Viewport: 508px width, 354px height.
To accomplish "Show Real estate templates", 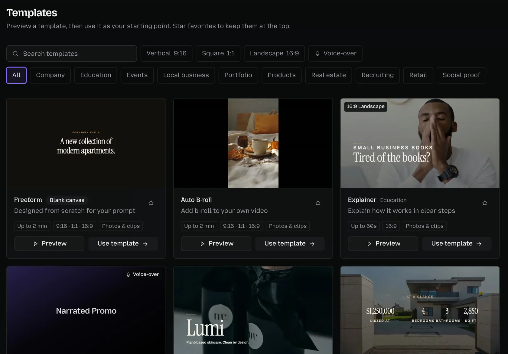I will pos(329,75).
